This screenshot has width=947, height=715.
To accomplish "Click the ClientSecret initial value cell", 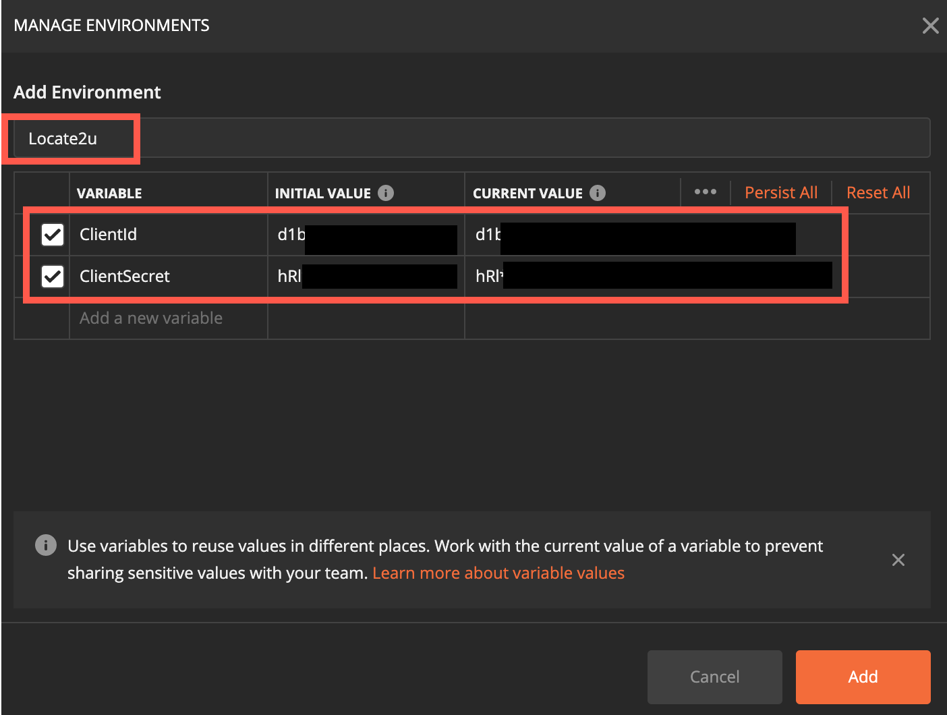I will [x=366, y=277].
